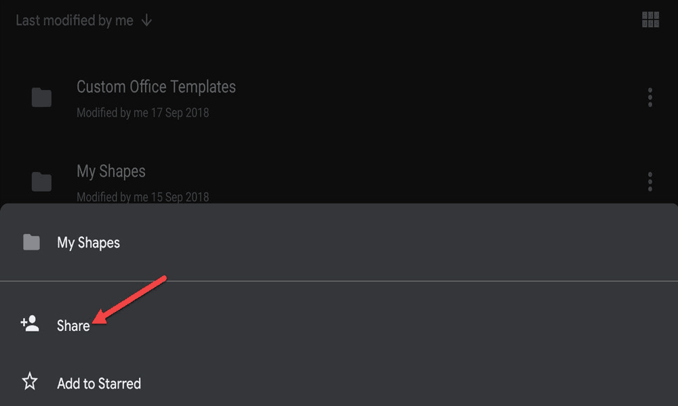678x406 pixels.
Task: Select the My Shapes title in the bottom sheet
Action: point(88,242)
